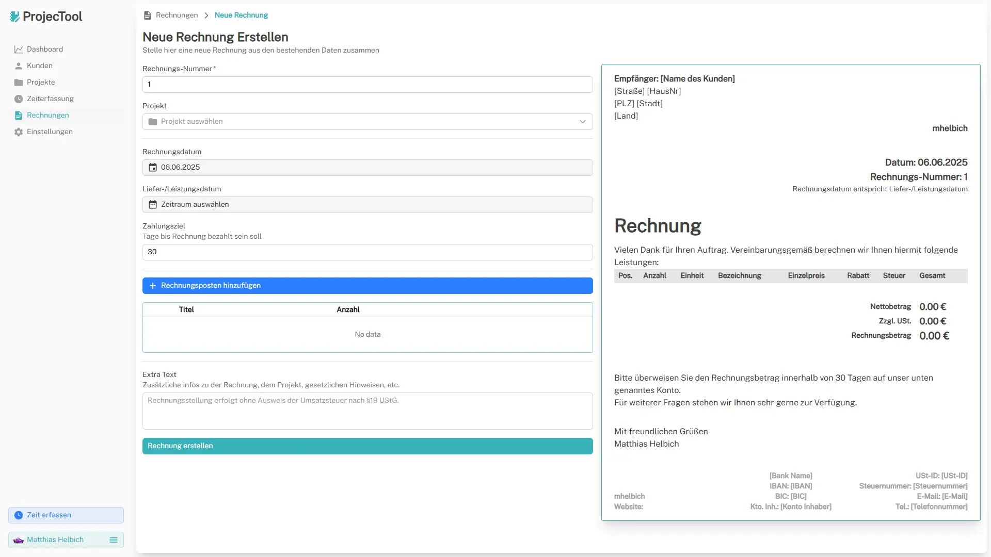Click the breadcrumb document icon near Rechnungen
The image size is (991, 557).
147,15
